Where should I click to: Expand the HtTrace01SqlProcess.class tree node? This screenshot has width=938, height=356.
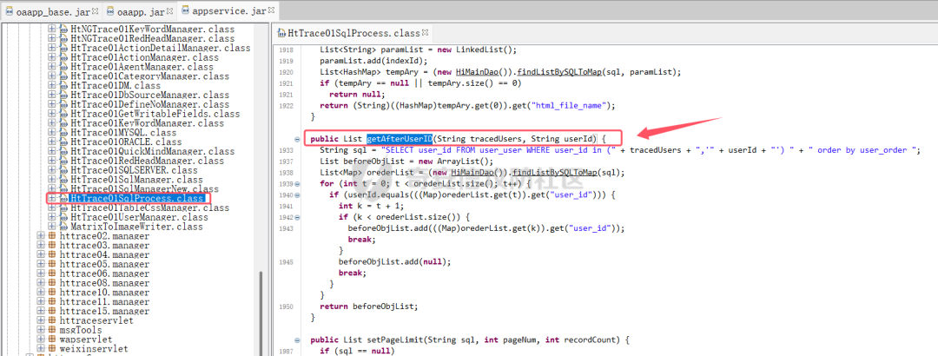click(51, 199)
